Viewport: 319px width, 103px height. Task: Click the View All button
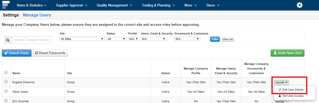[x=227, y=39]
